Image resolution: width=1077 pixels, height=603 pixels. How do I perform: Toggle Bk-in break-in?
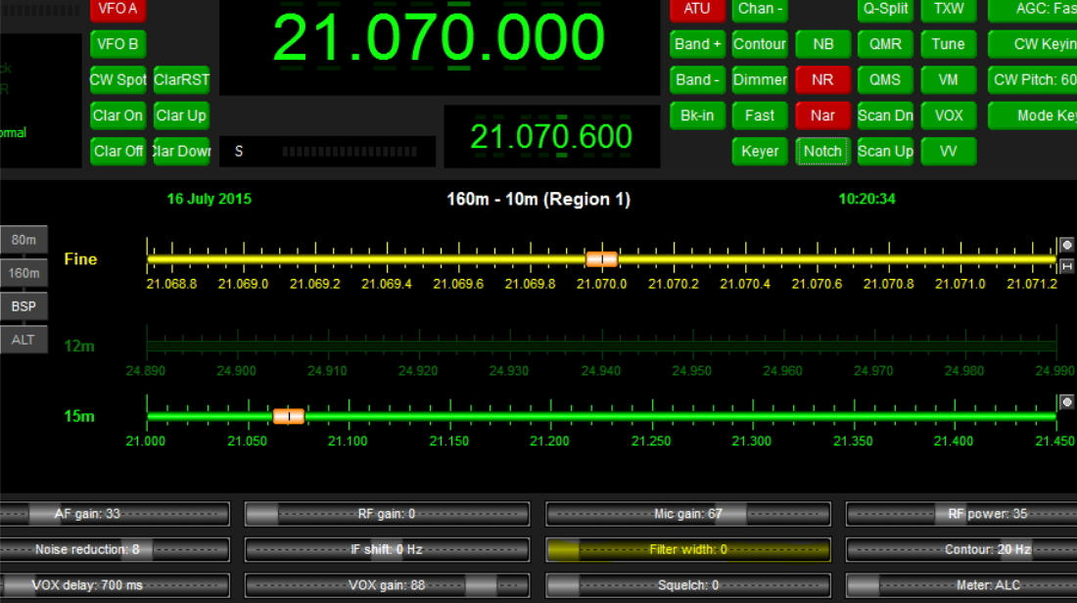pos(697,116)
